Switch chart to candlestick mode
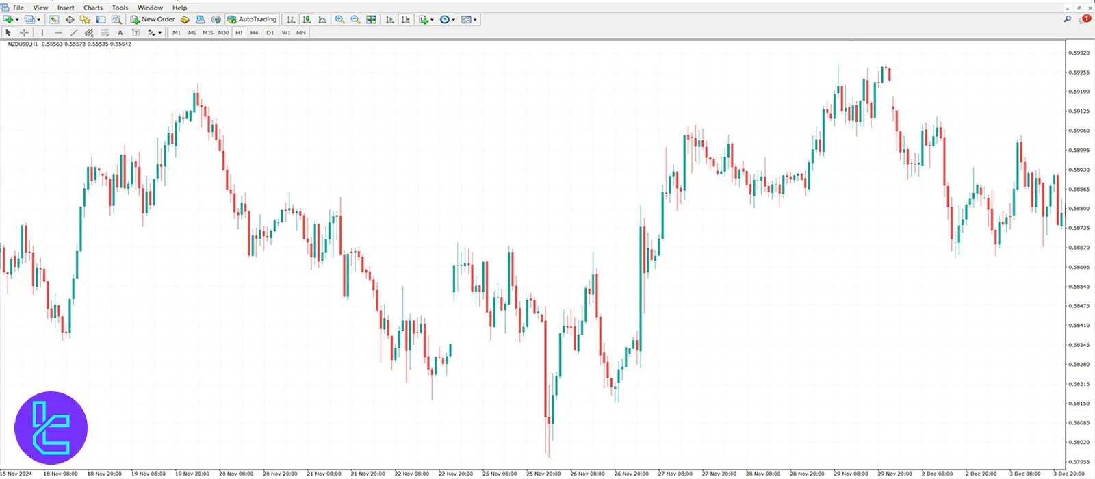The height and width of the screenshot is (479, 1095). (307, 20)
